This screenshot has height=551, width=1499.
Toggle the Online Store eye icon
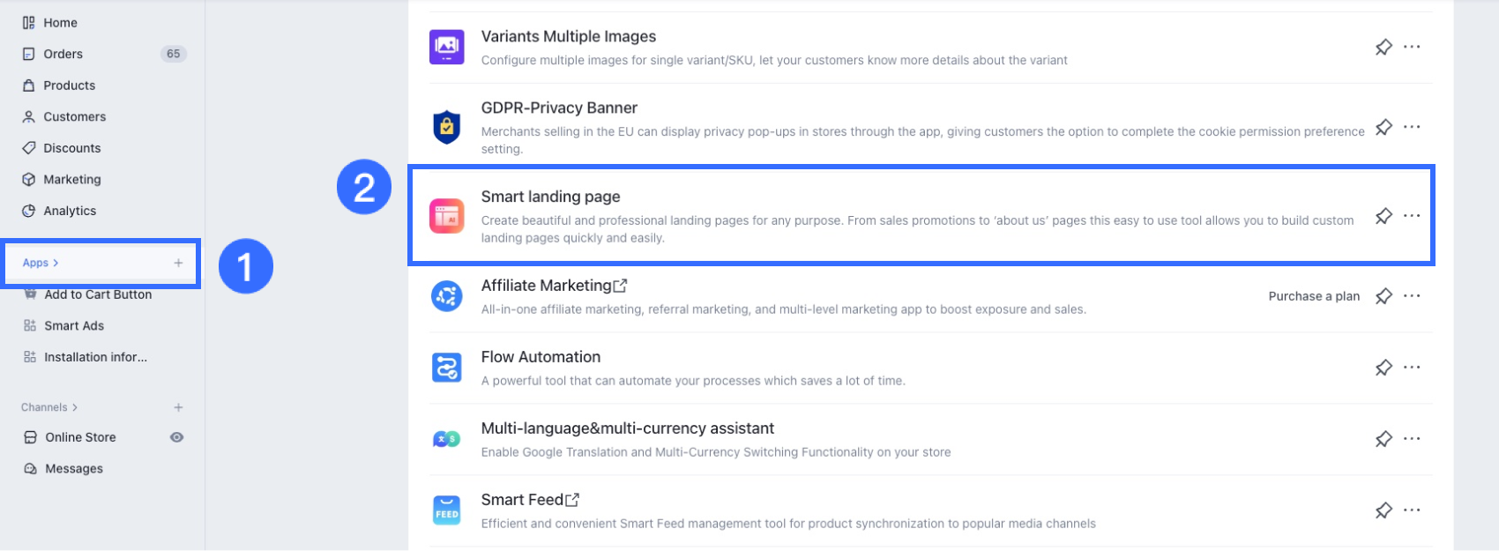pos(176,437)
